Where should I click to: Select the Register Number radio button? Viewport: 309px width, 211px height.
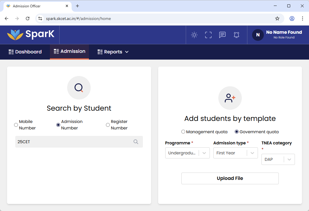tap(108, 125)
